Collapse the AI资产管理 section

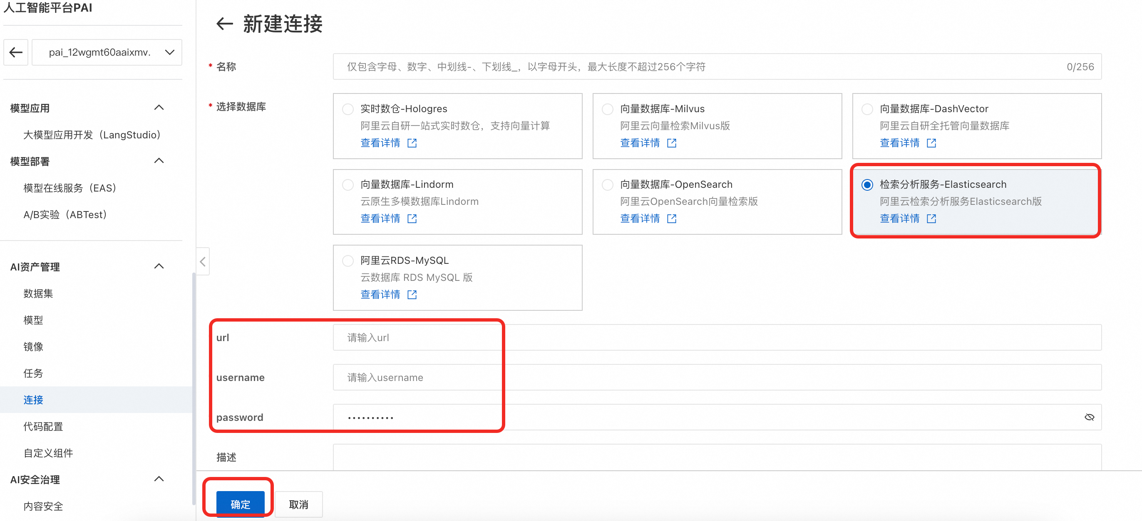point(159,266)
